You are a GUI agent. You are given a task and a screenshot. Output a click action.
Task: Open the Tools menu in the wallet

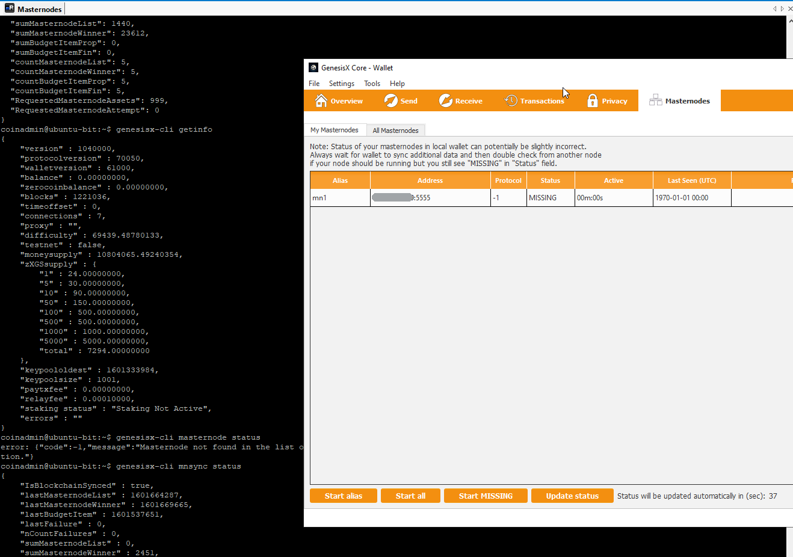coord(372,84)
